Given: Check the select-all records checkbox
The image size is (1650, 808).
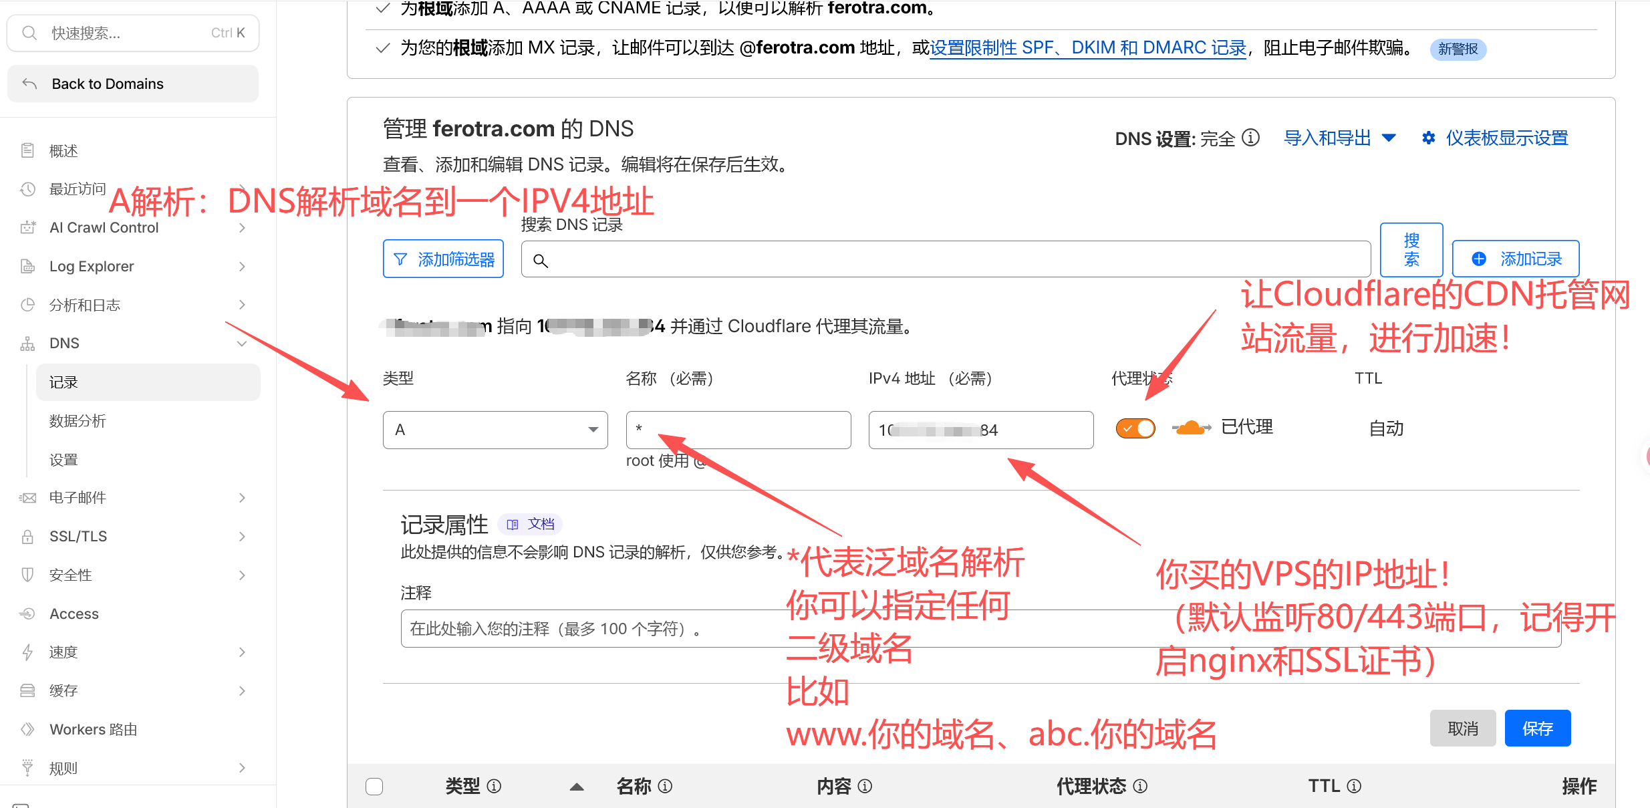Looking at the screenshot, I should point(374,786).
